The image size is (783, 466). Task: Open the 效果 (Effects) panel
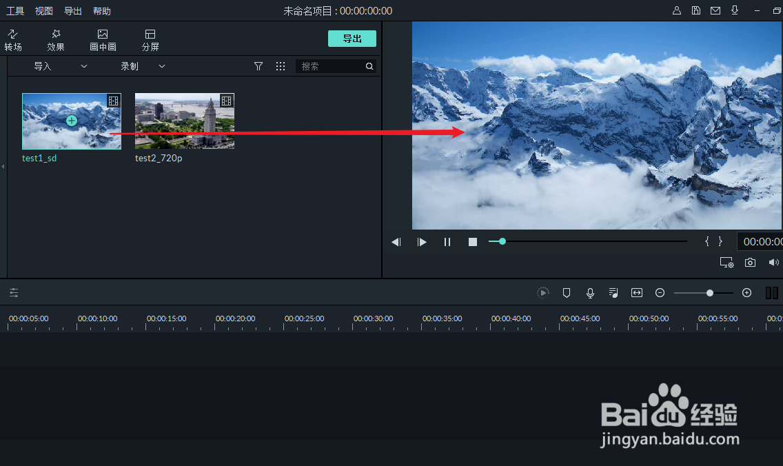(x=55, y=39)
